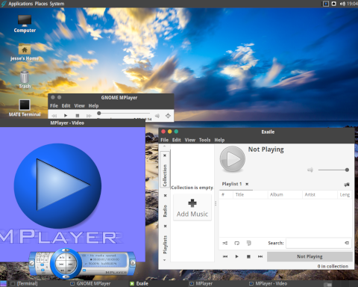Launch the MATE Terminal desktop icon
This screenshot has width=358, height=287.
click(x=25, y=108)
